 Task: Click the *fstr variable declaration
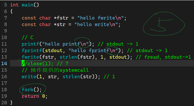pos(61,18)
